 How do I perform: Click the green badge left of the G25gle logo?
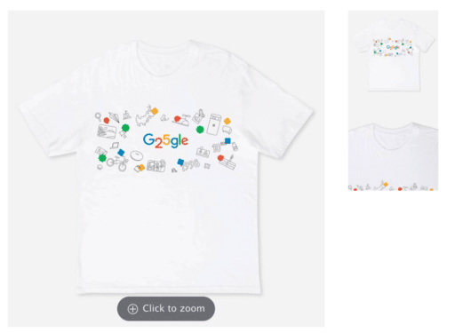click(125, 128)
